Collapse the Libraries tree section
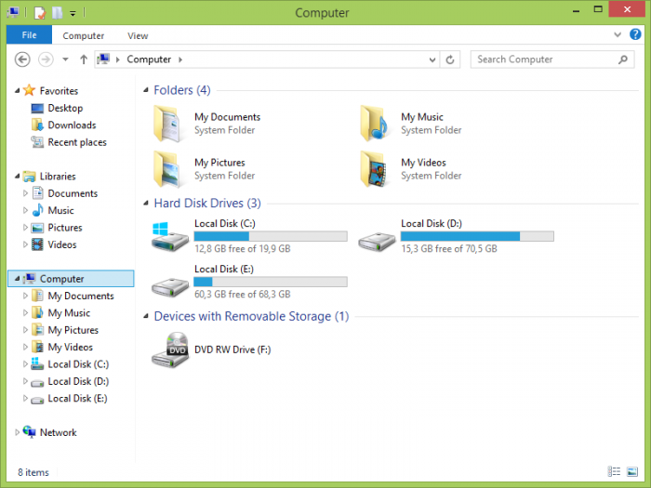This screenshot has width=651, height=488. click(x=17, y=177)
